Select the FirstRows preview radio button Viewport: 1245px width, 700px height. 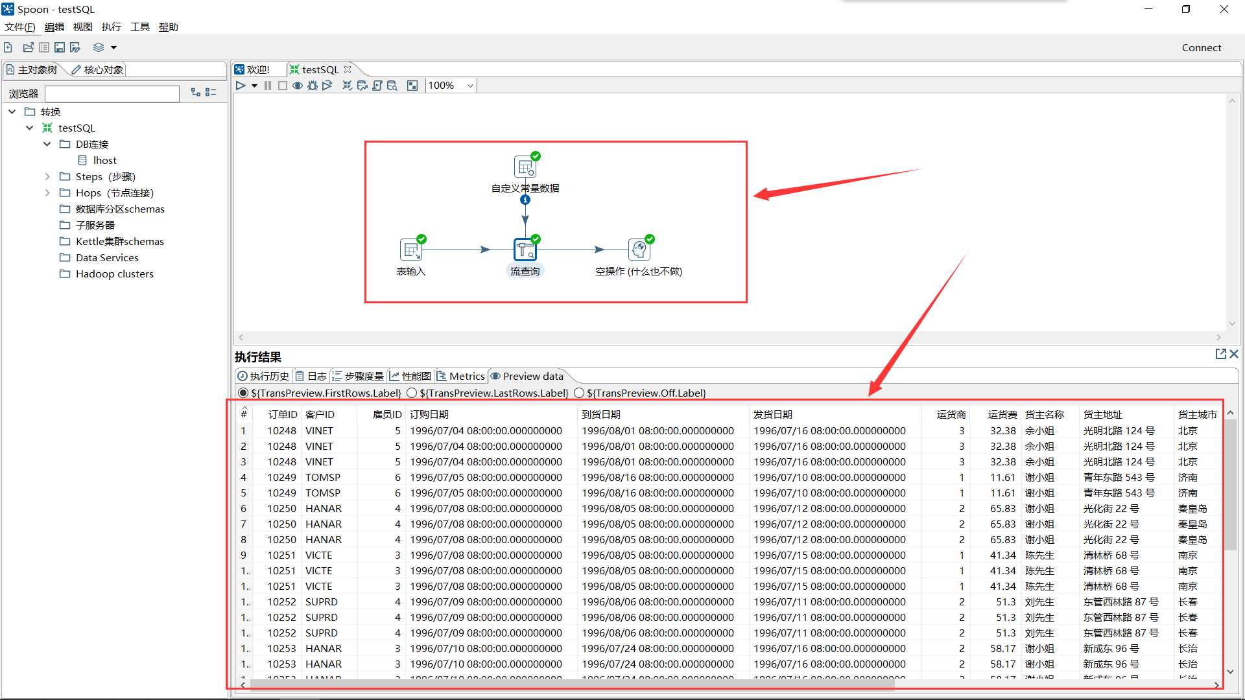point(243,393)
